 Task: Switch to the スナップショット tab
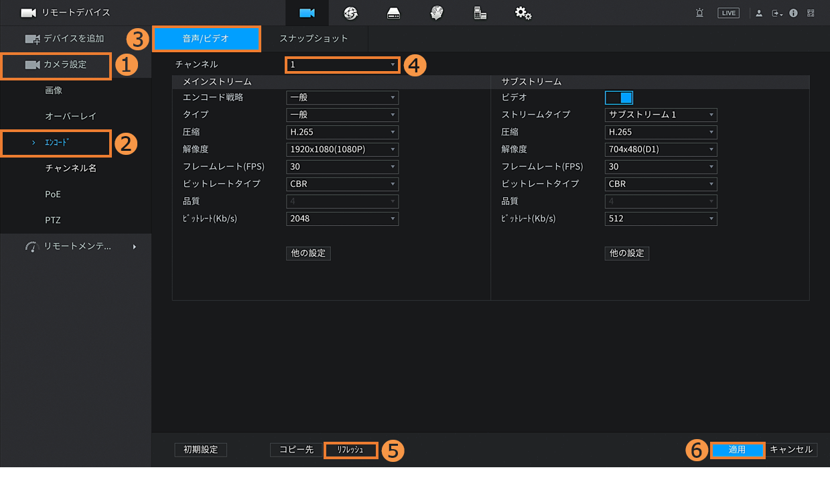click(314, 39)
